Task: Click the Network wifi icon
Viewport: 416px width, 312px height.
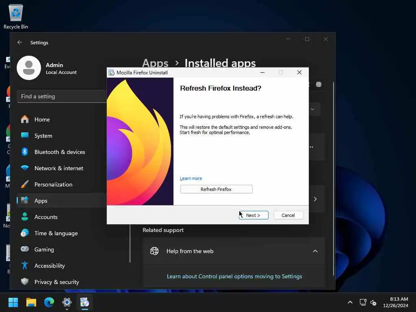Action: coord(25,168)
